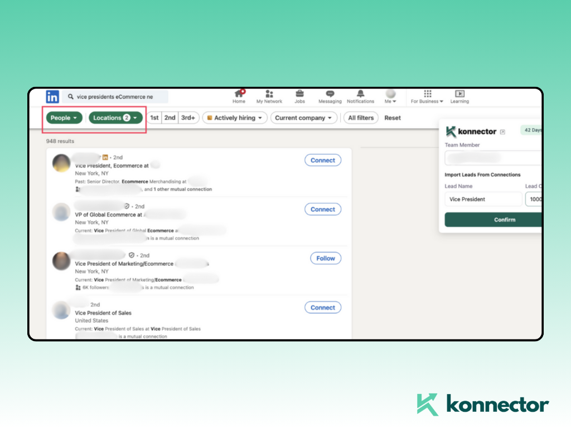The height and width of the screenshot is (428, 571).
Task: Click the '42 Days' badge
Action: (x=532, y=130)
